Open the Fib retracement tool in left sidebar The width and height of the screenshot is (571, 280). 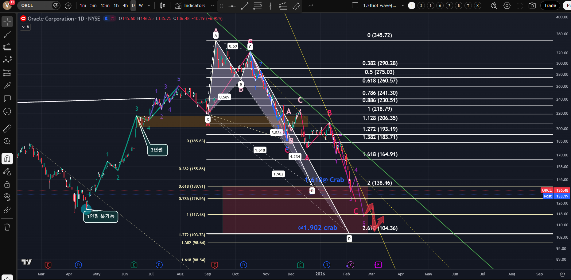[x=7, y=47]
